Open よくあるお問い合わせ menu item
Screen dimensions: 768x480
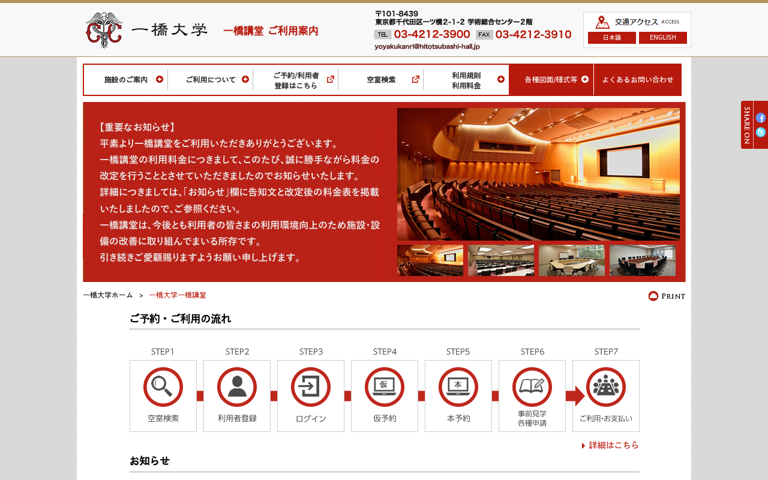coord(638,80)
